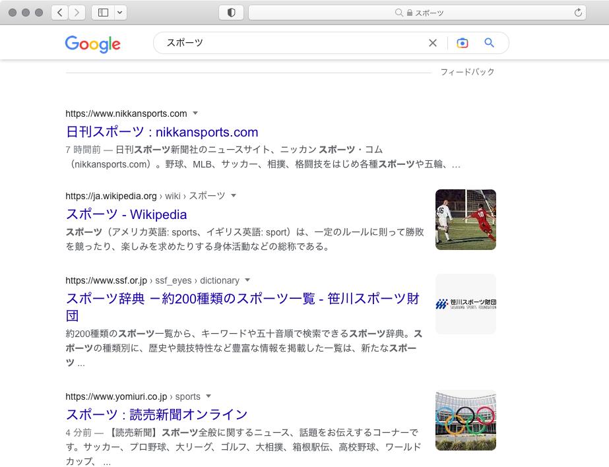Open the Google logo homepage link

coord(93,44)
